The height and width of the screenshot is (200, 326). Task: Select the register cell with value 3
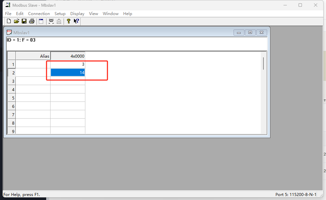click(68, 64)
